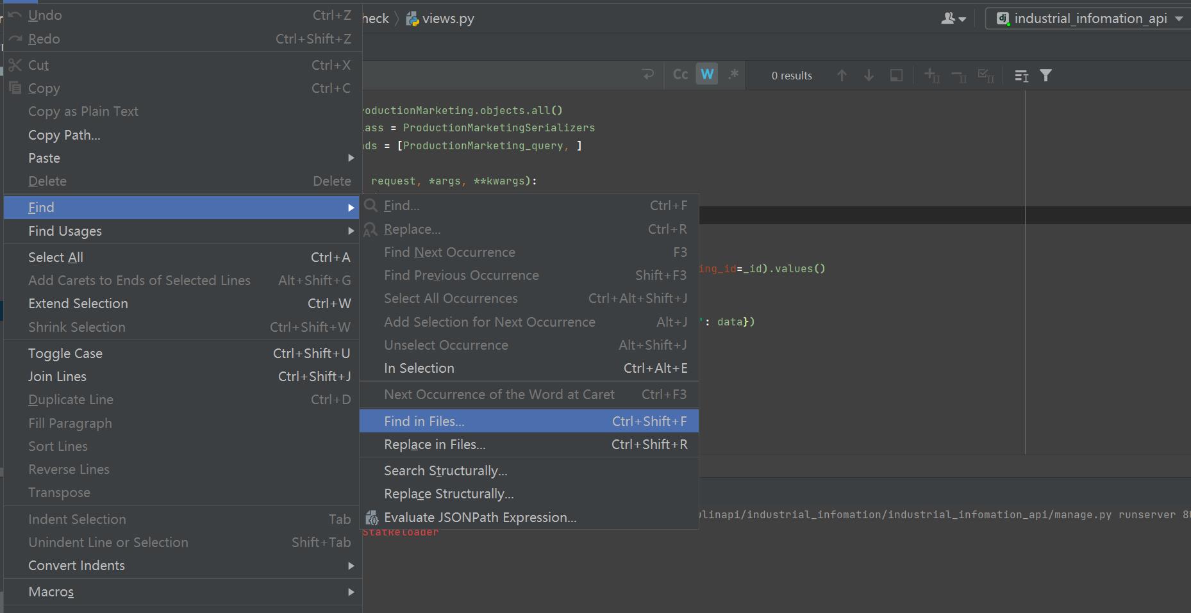Viewport: 1191px width, 613px height.
Task: Go to next occurrence down arrow
Action: click(869, 76)
